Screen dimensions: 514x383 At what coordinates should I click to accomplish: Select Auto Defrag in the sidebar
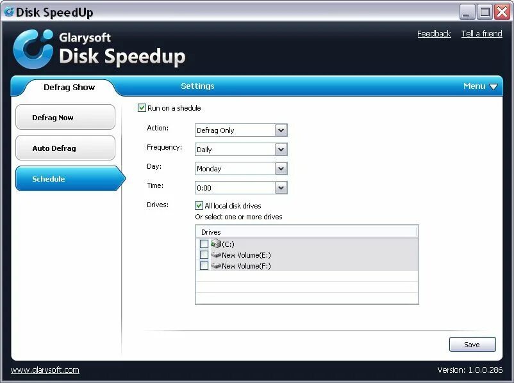tap(65, 148)
